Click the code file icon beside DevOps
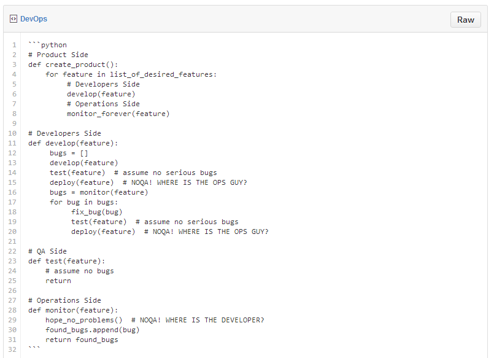Image resolution: width=494 pixels, height=358 pixels. pos(14,19)
